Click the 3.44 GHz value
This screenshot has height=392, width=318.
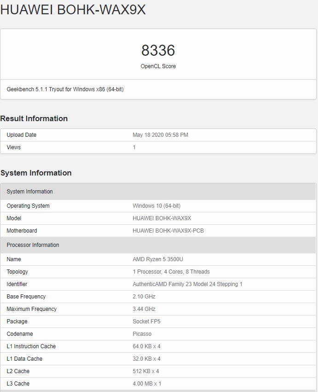(144, 309)
